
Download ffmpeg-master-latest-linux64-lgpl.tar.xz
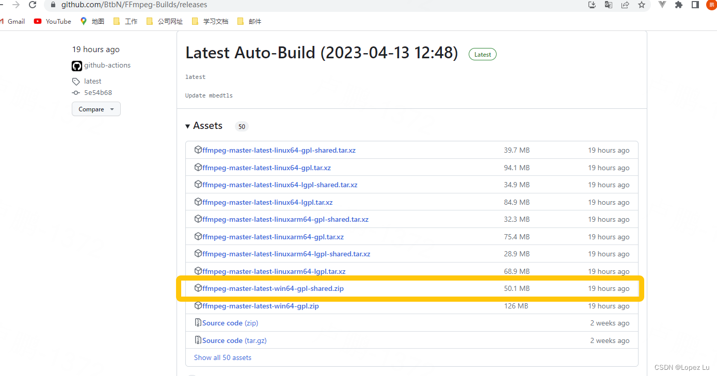(267, 202)
